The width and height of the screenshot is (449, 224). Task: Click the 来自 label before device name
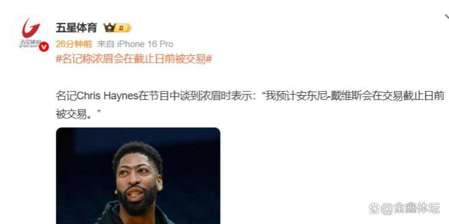point(106,44)
